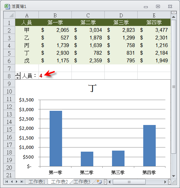Select column C header
The width and height of the screenshot is (180, 188).
pos(88,15)
